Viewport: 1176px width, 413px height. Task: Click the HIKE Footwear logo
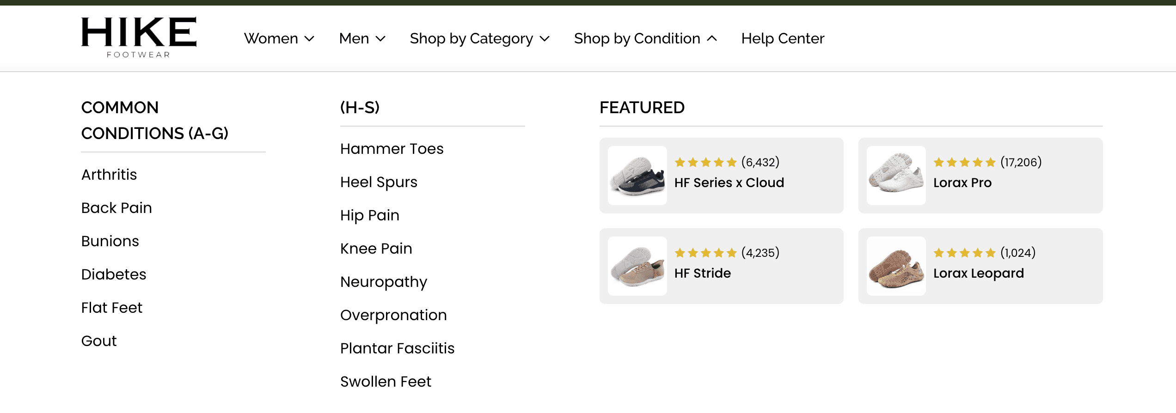tap(139, 37)
